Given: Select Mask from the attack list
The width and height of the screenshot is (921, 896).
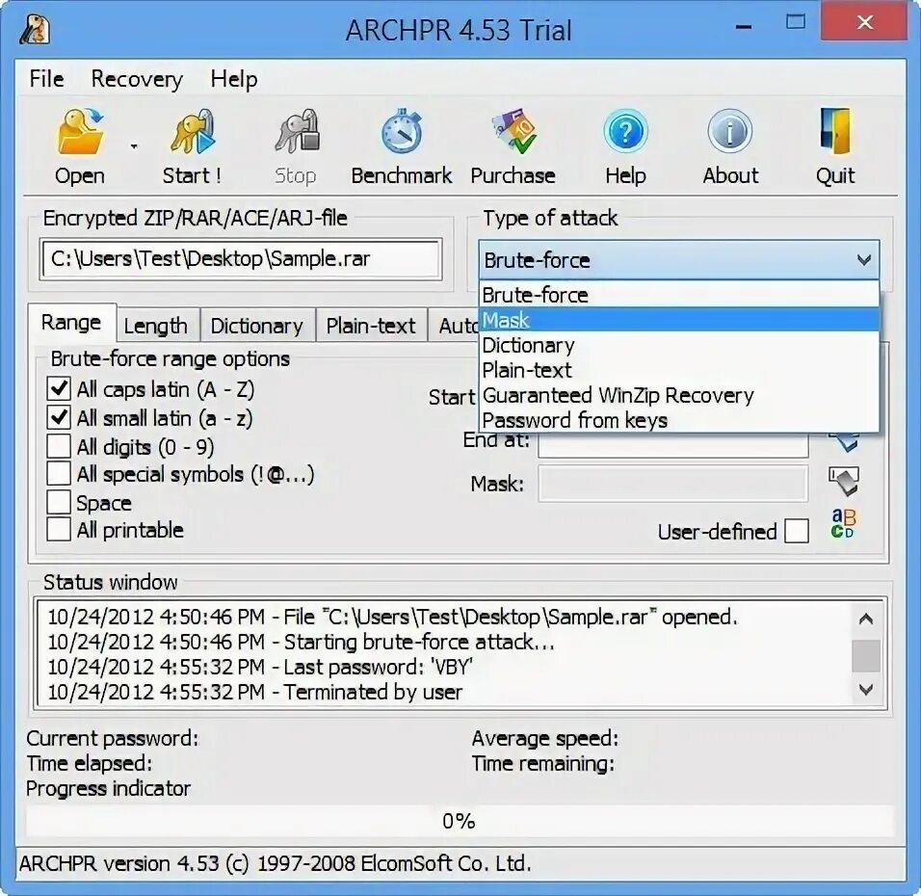Looking at the screenshot, I should pyautogui.click(x=679, y=320).
